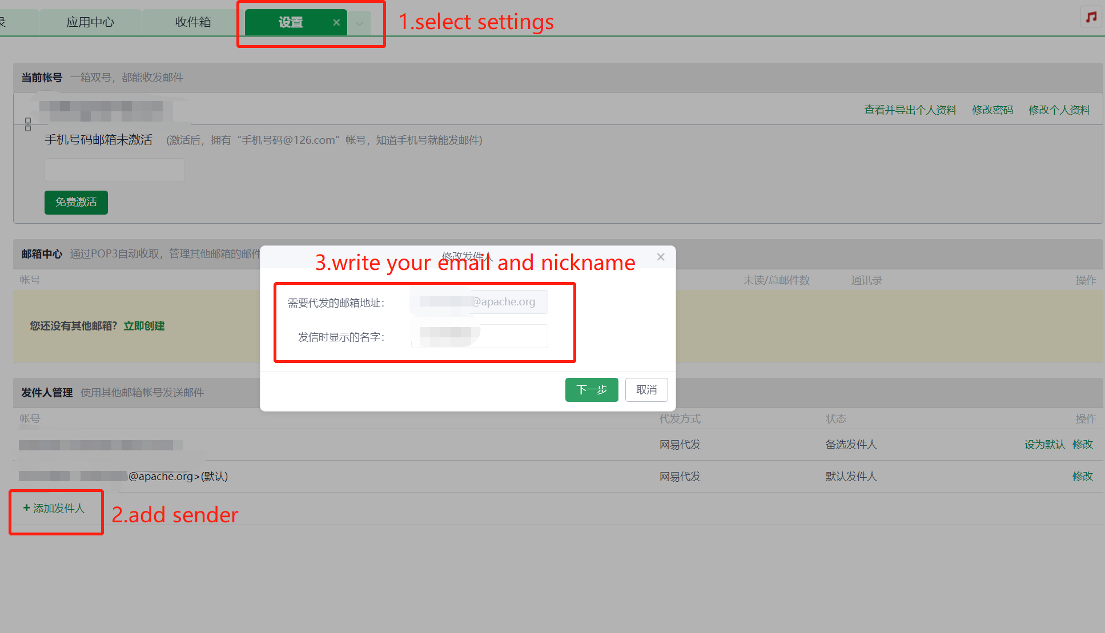Screen dimensions: 1105x633
Task: Switch to the 收件箱 tab
Action: 193,22
